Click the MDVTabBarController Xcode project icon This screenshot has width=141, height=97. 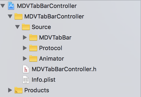(x=11, y=6)
